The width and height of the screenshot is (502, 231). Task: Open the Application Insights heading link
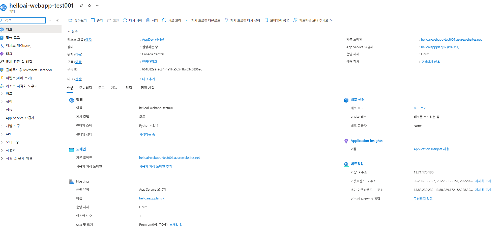coord(366,141)
